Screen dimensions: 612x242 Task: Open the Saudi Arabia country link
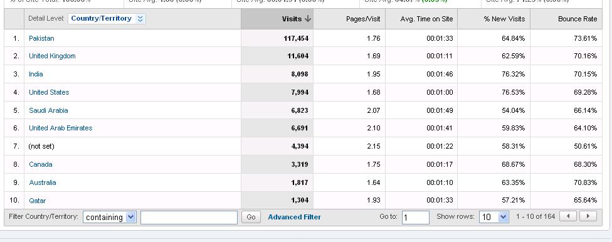[48, 110]
